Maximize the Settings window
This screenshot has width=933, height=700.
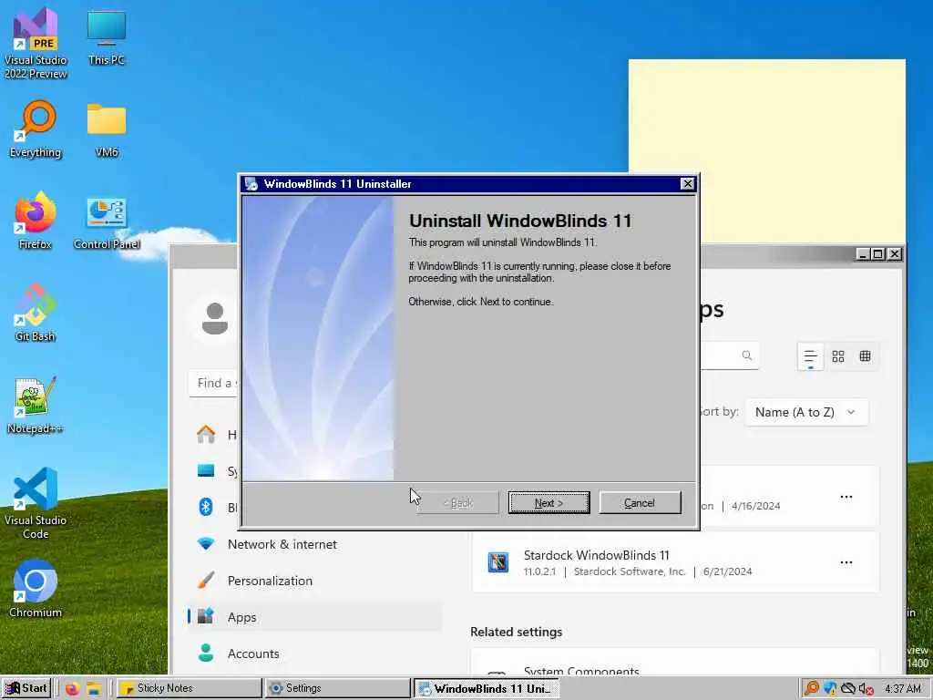(x=877, y=254)
